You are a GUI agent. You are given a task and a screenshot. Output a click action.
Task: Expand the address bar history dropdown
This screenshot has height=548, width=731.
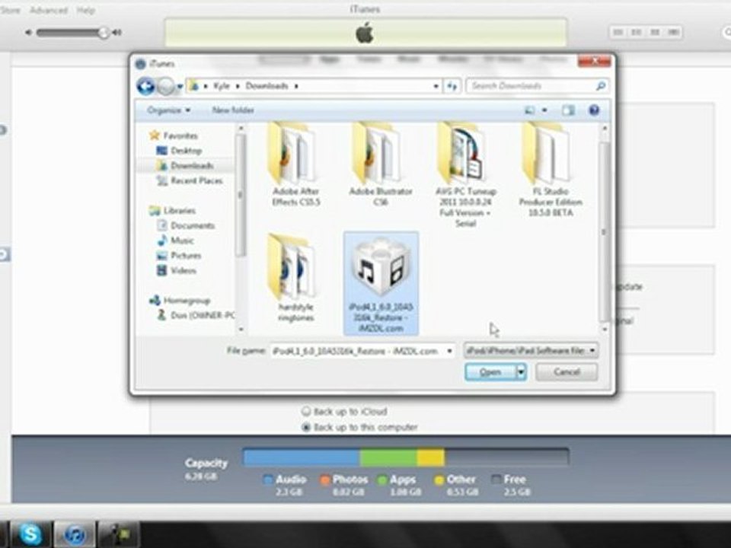436,86
